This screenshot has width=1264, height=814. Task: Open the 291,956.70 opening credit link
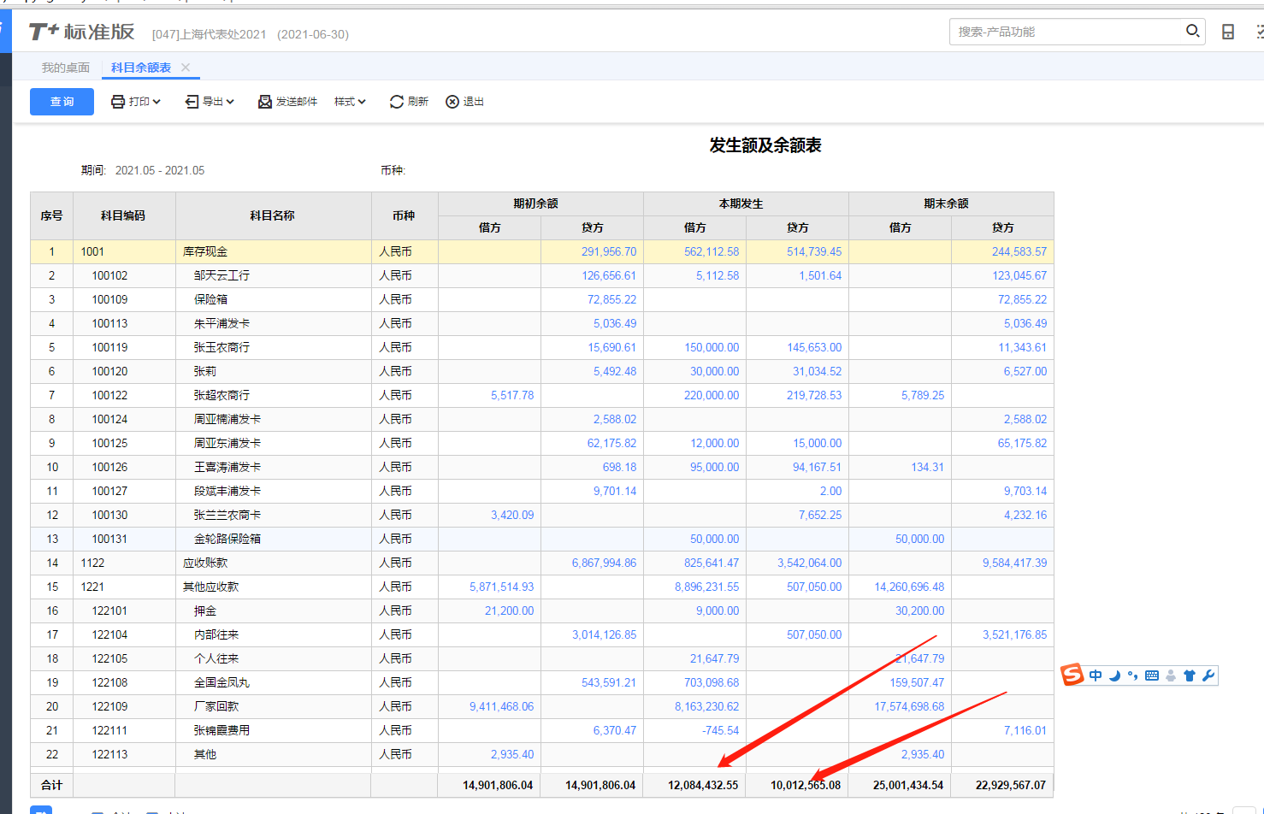click(x=609, y=251)
